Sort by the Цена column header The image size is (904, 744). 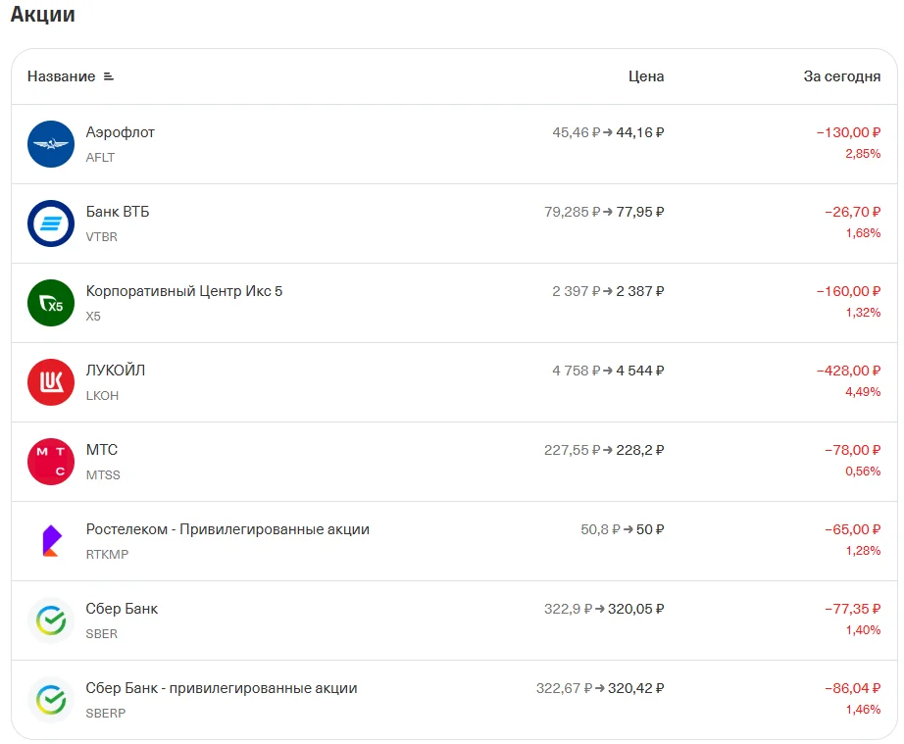[x=646, y=76]
